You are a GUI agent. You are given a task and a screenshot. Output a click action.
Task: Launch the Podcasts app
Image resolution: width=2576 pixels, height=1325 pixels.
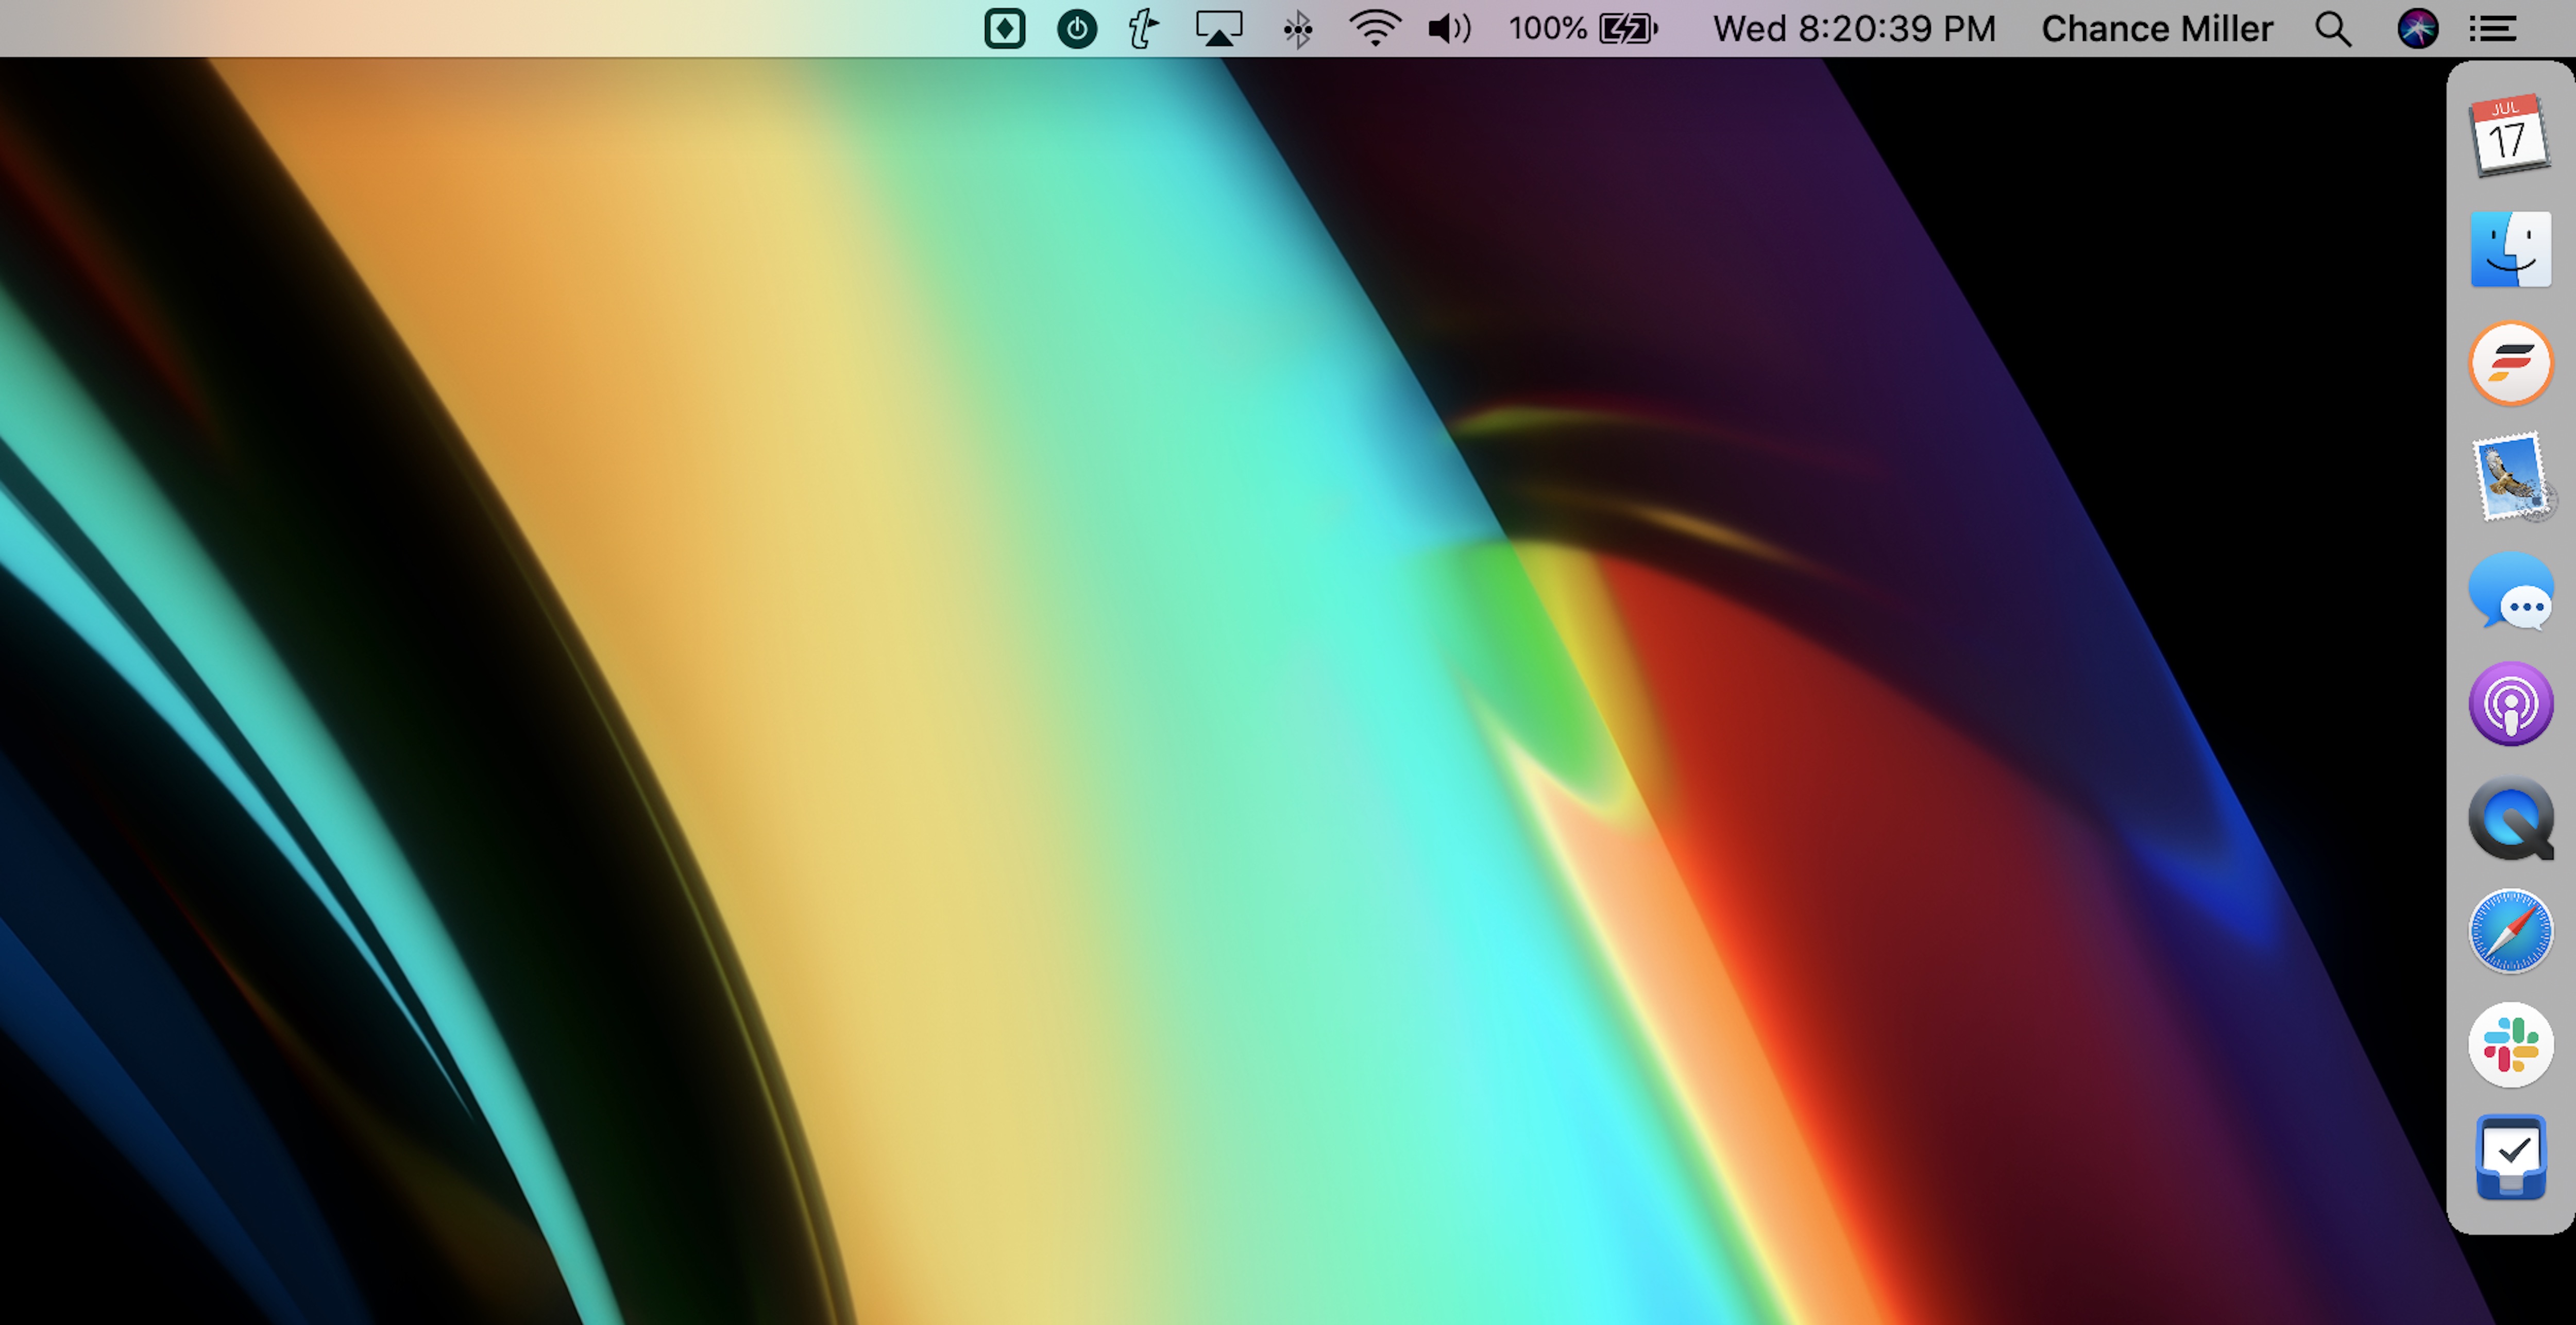coord(2510,703)
